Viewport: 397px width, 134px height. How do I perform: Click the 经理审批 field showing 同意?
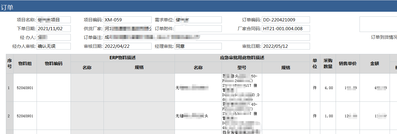(x=198, y=46)
